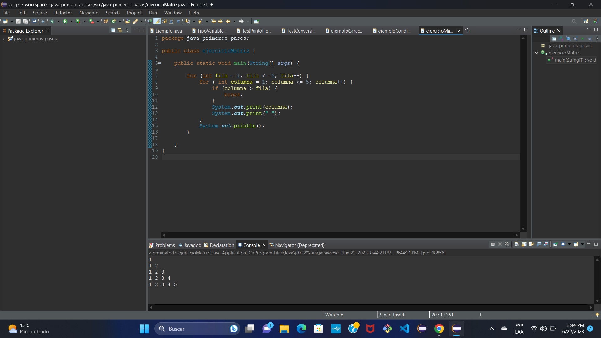
Task: Collapse All in Outline view
Action: pos(554,38)
